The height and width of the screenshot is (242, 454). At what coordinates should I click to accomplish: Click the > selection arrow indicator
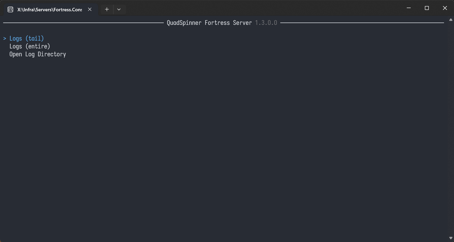tap(5, 38)
